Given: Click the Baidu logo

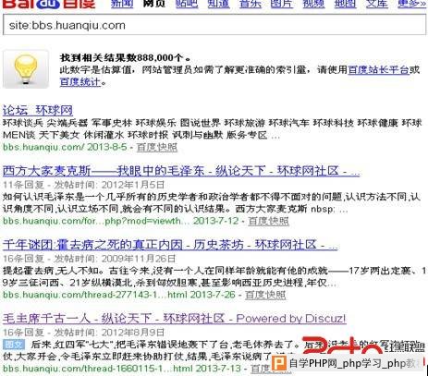Looking at the screenshot, I should pos(49,4).
